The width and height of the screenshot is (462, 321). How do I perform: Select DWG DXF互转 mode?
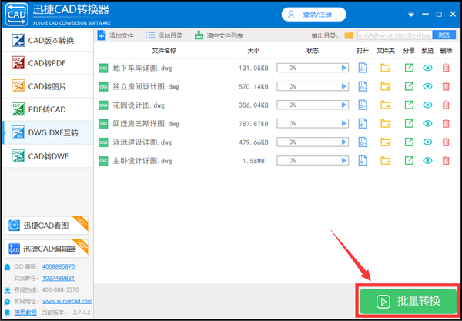(48, 133)
